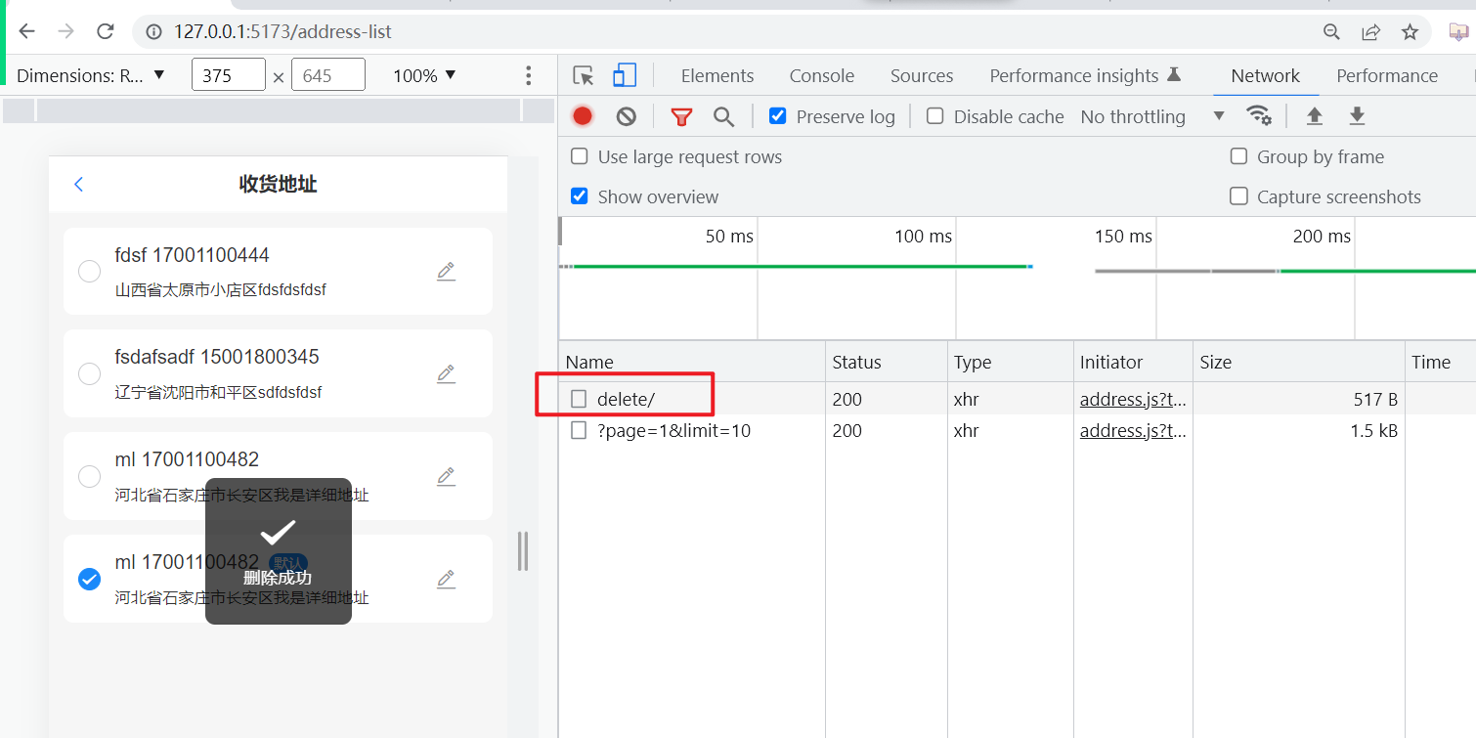
Task: Toggle the network filter funnel icon
Action: 681,117
